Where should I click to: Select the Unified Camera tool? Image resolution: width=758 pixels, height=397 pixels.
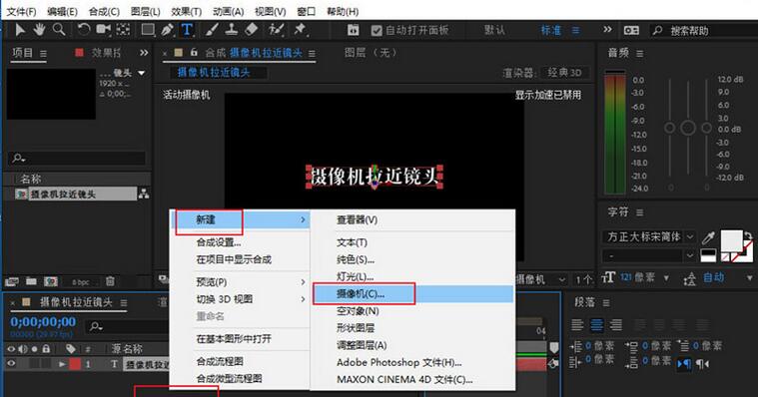(103, 30)
